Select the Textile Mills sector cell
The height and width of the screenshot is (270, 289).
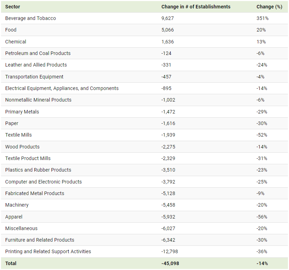[19, 135]
